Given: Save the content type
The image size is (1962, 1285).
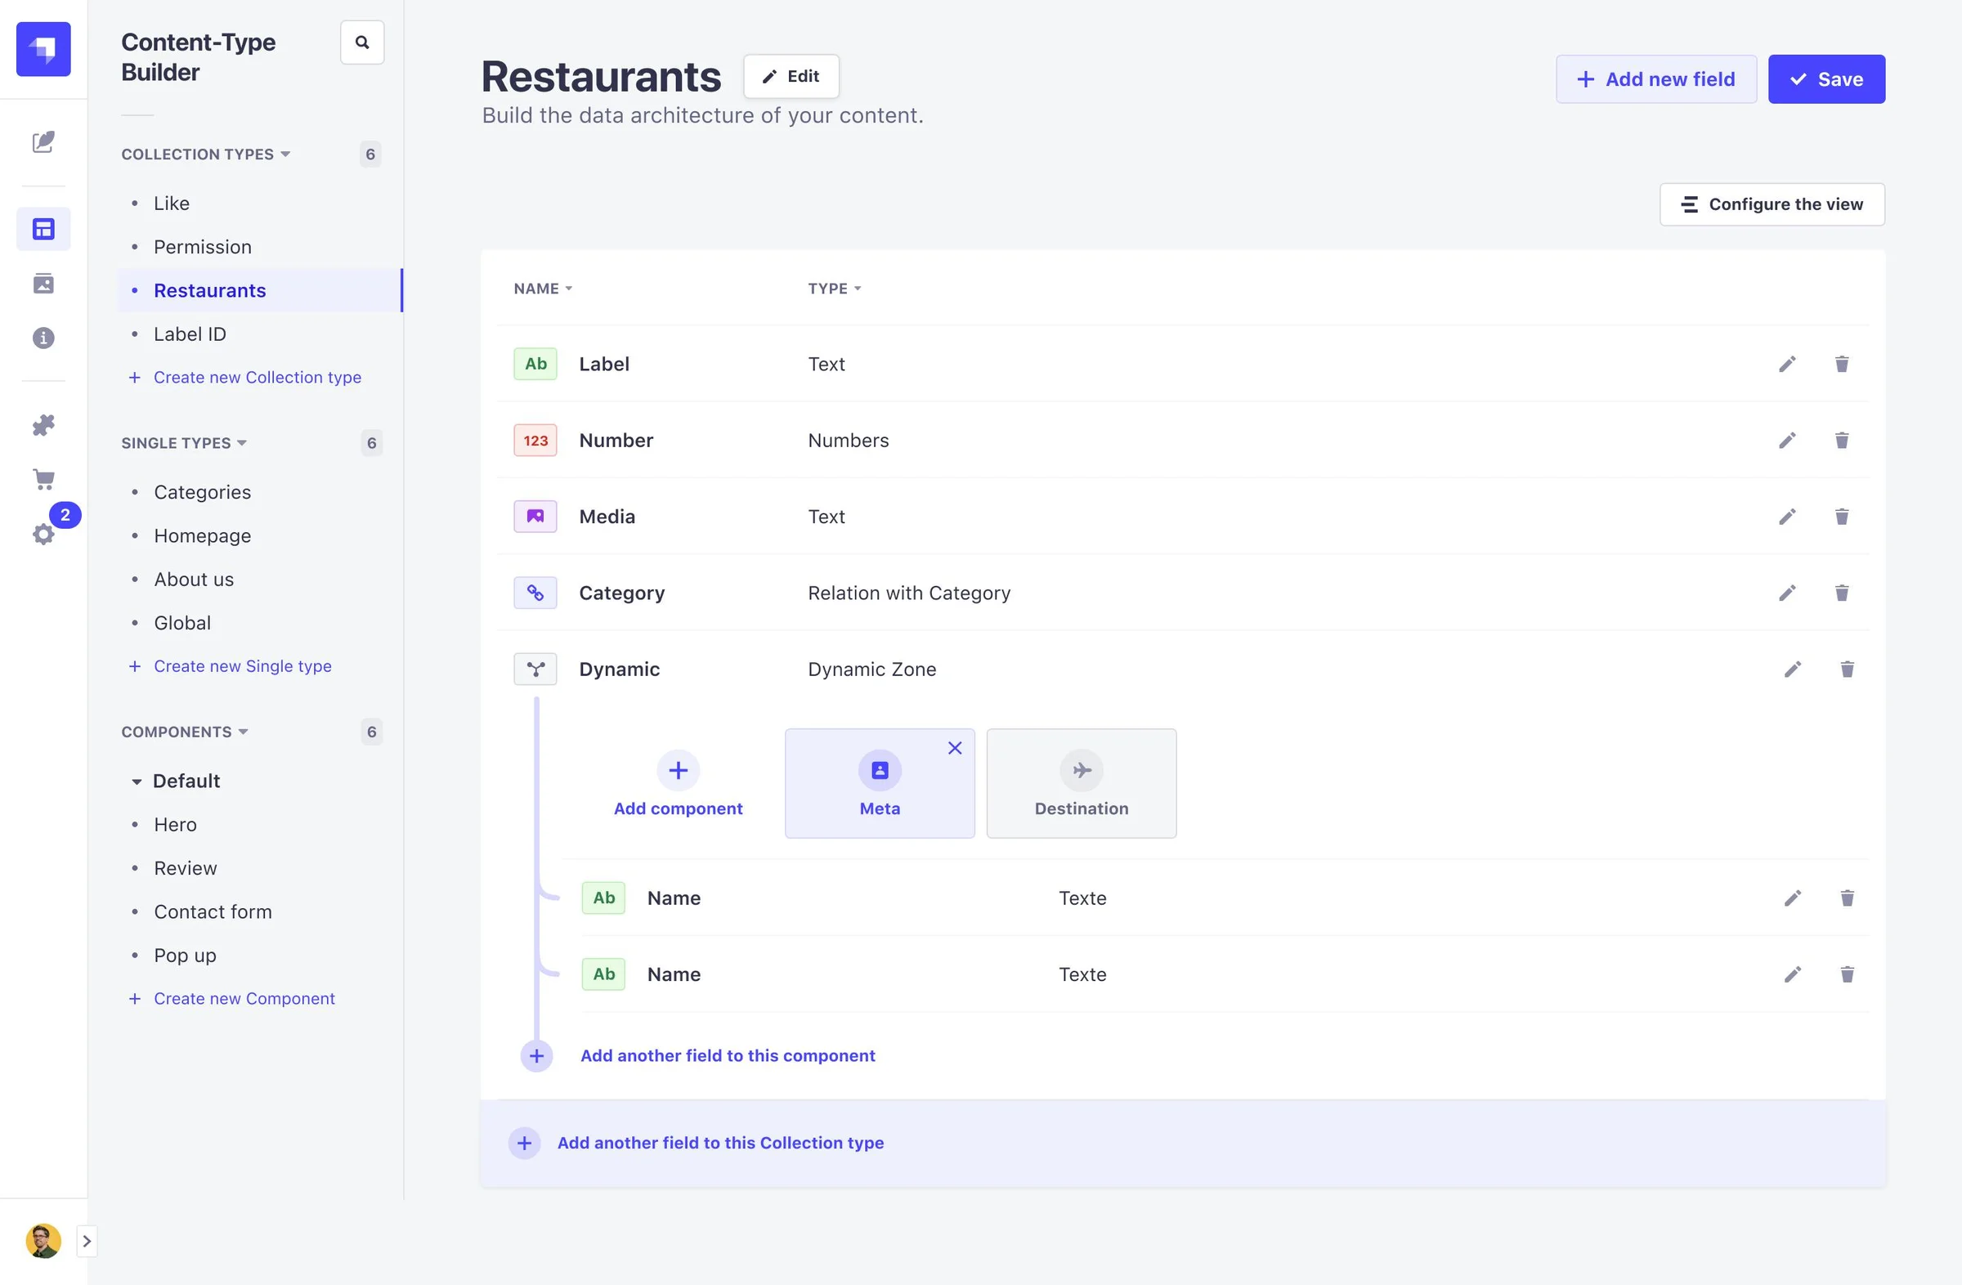Looking at the screenshot, I should [1826, 79].
